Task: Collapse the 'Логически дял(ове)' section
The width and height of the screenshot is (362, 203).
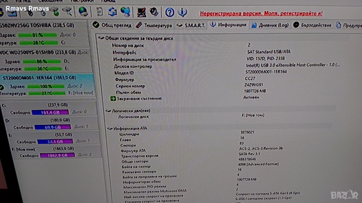Action: [x=108, y=111]
